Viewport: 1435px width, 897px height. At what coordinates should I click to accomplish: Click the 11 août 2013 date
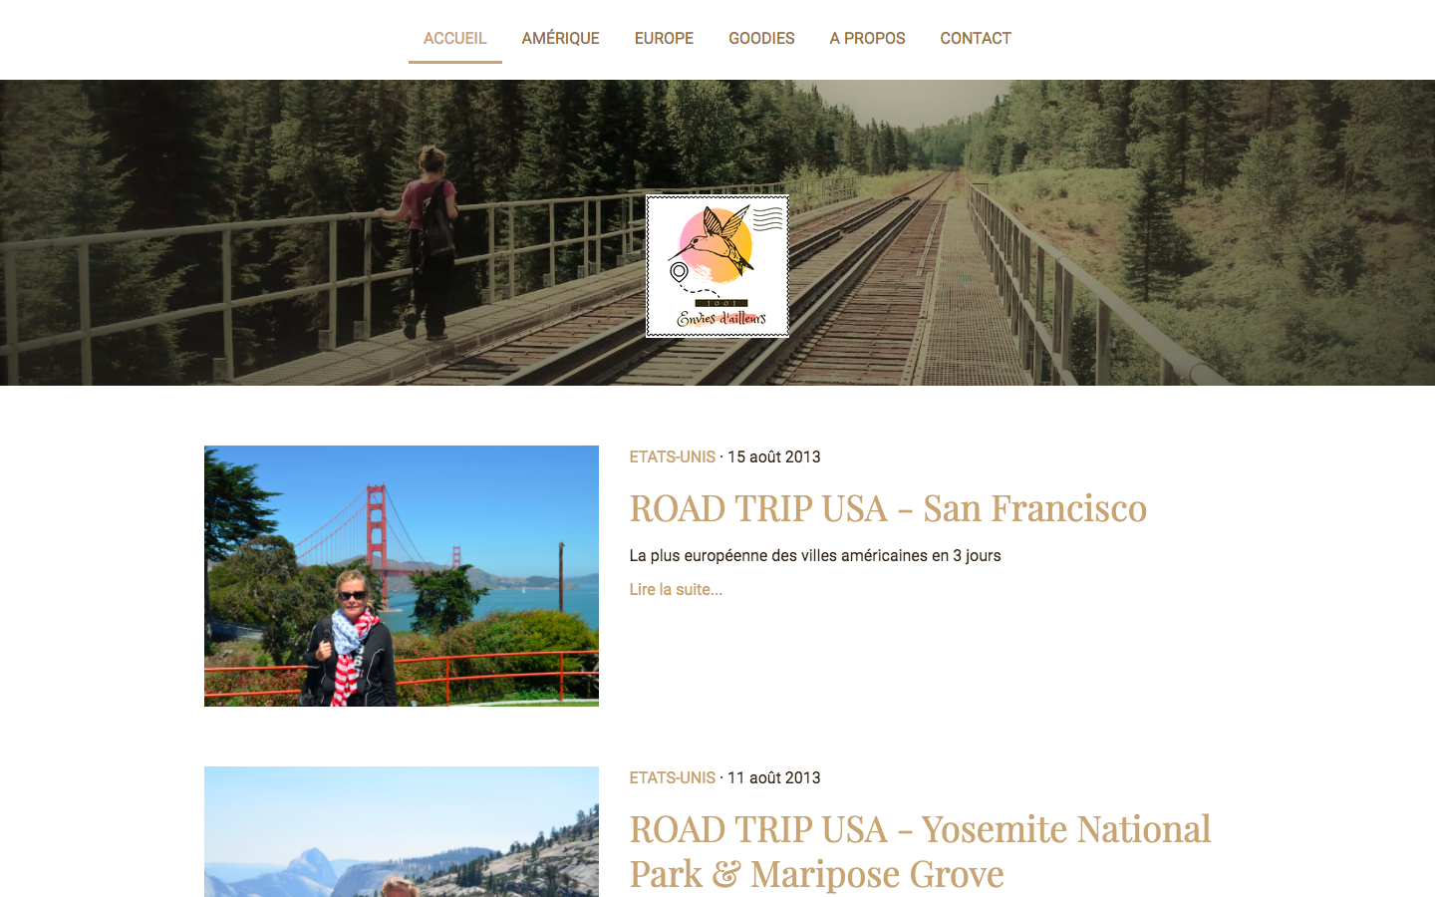click(x=774, y=777)
